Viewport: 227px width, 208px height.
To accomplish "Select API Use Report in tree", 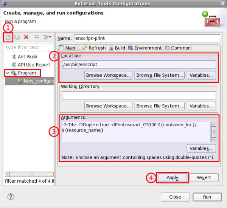I will click(34, 65).
